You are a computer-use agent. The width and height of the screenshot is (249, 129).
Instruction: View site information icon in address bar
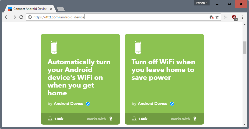pos(30,17)
